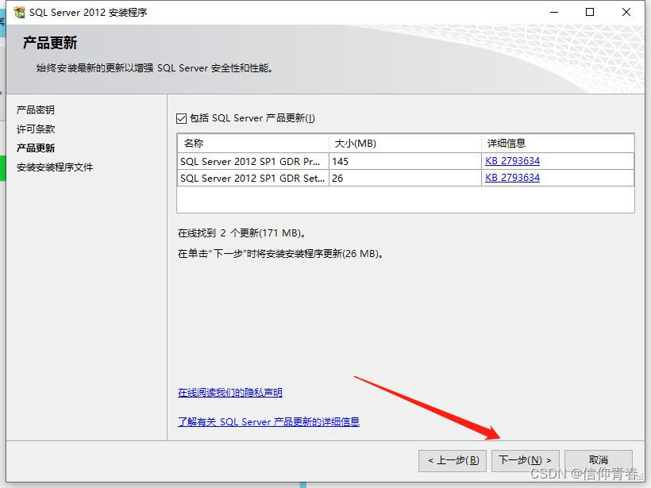651x488 pixels.
Task: Maximize the SQL Server 2012 setup window
Action: point(590,12)
